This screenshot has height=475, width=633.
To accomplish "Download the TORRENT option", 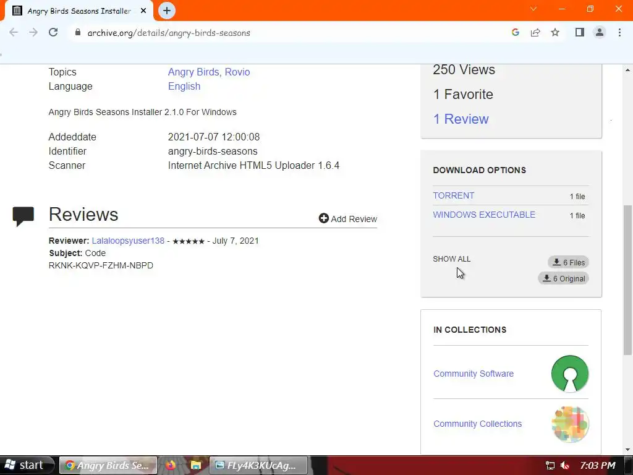I will point(453,195).
